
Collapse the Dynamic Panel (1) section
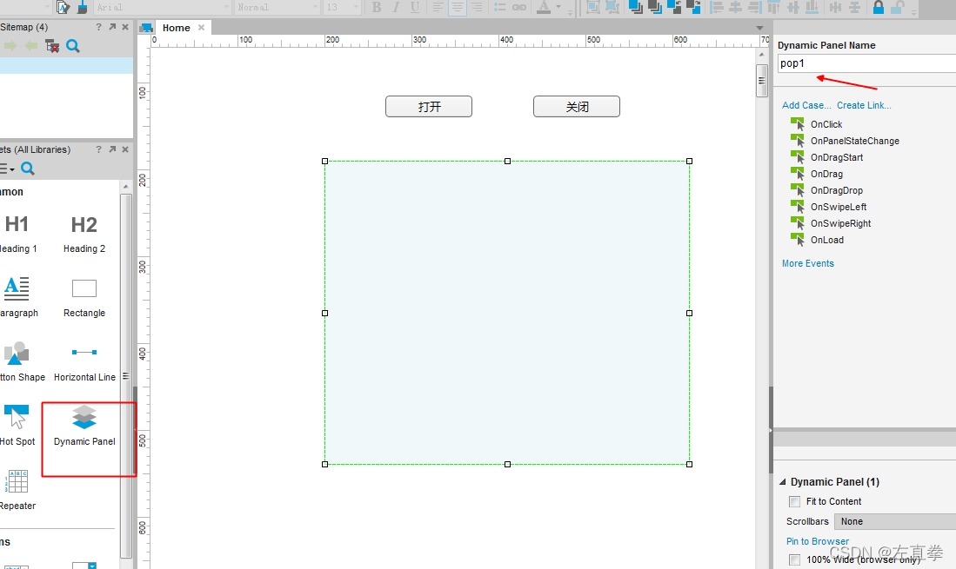pyautogui.click(x=783, y=482)
